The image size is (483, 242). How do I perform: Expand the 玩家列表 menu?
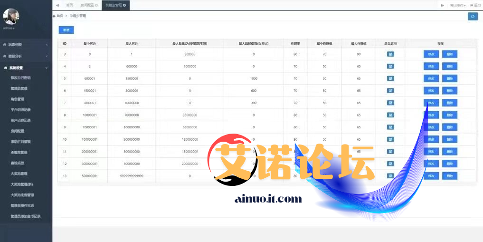coord(26,45)
